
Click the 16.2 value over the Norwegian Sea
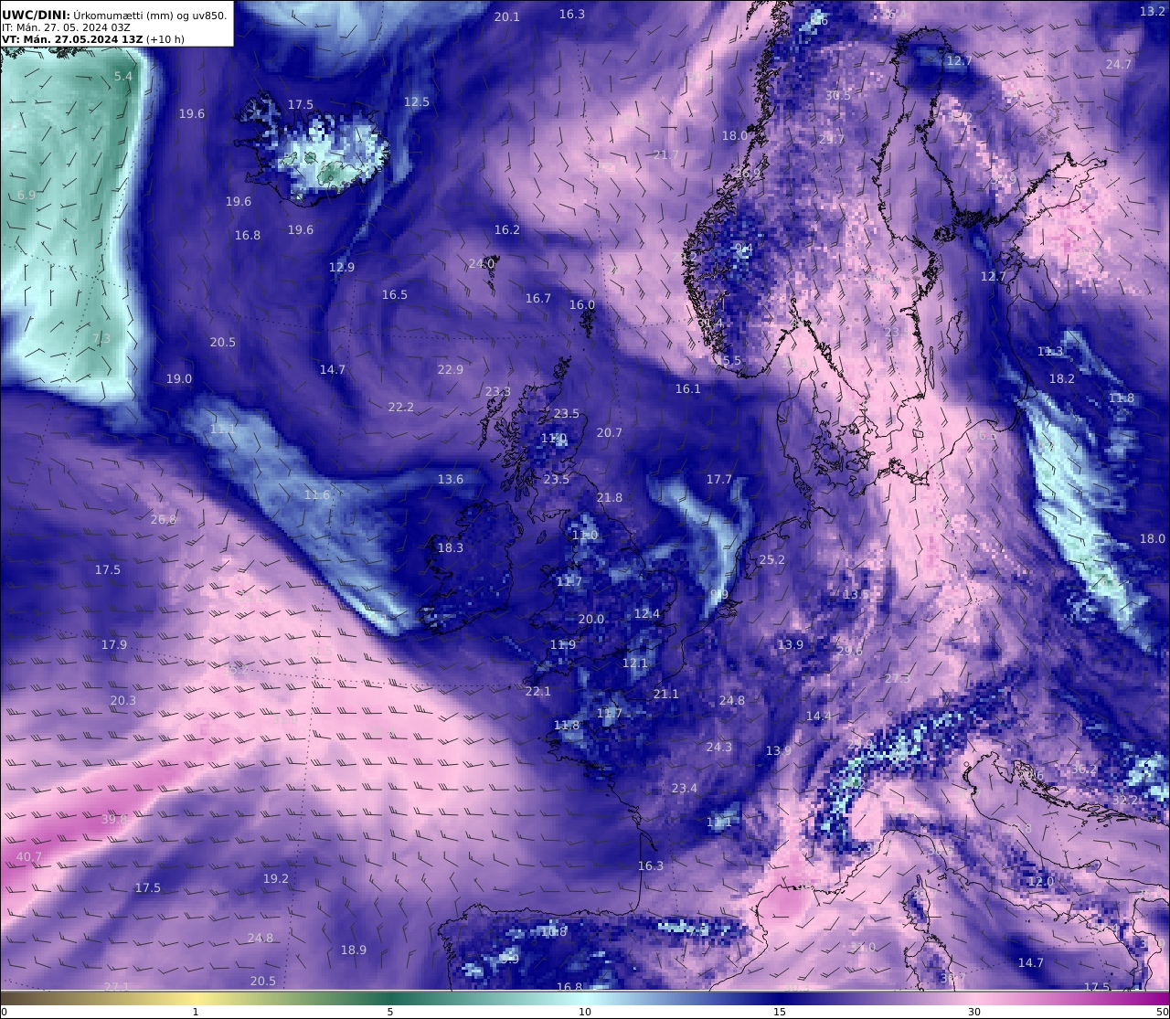pos(507,230)
